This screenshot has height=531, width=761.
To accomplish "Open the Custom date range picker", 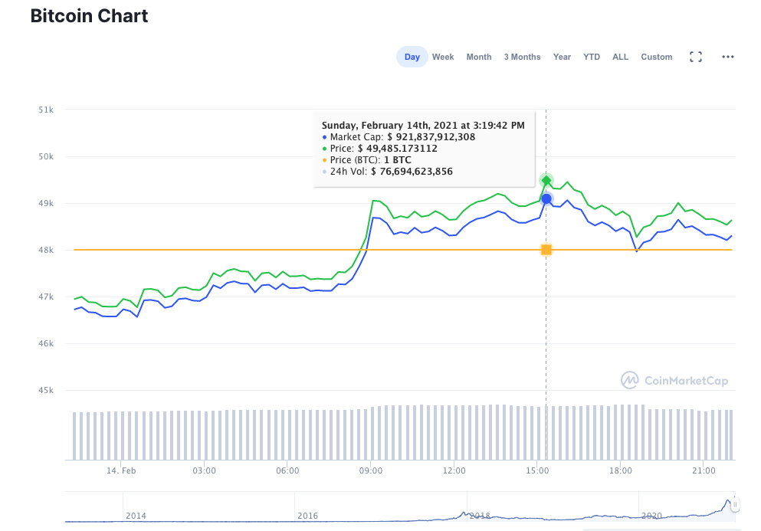I will click(657, 57).
